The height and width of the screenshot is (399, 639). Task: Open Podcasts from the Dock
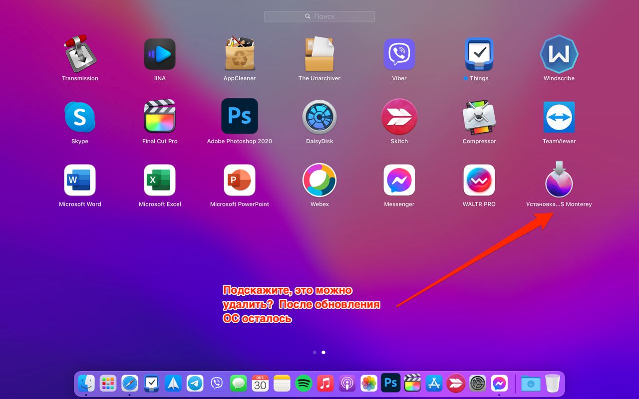[347, 383]
